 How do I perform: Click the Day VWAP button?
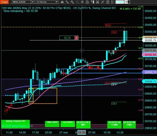pos(68,124)
